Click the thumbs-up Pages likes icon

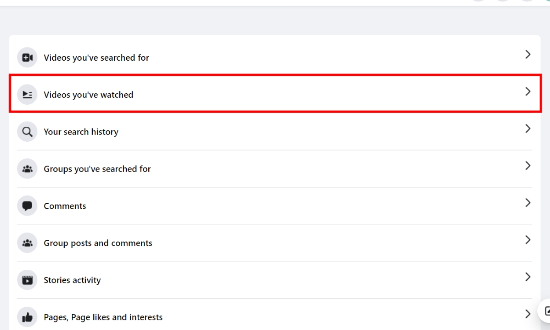click(x=27, y=317)
